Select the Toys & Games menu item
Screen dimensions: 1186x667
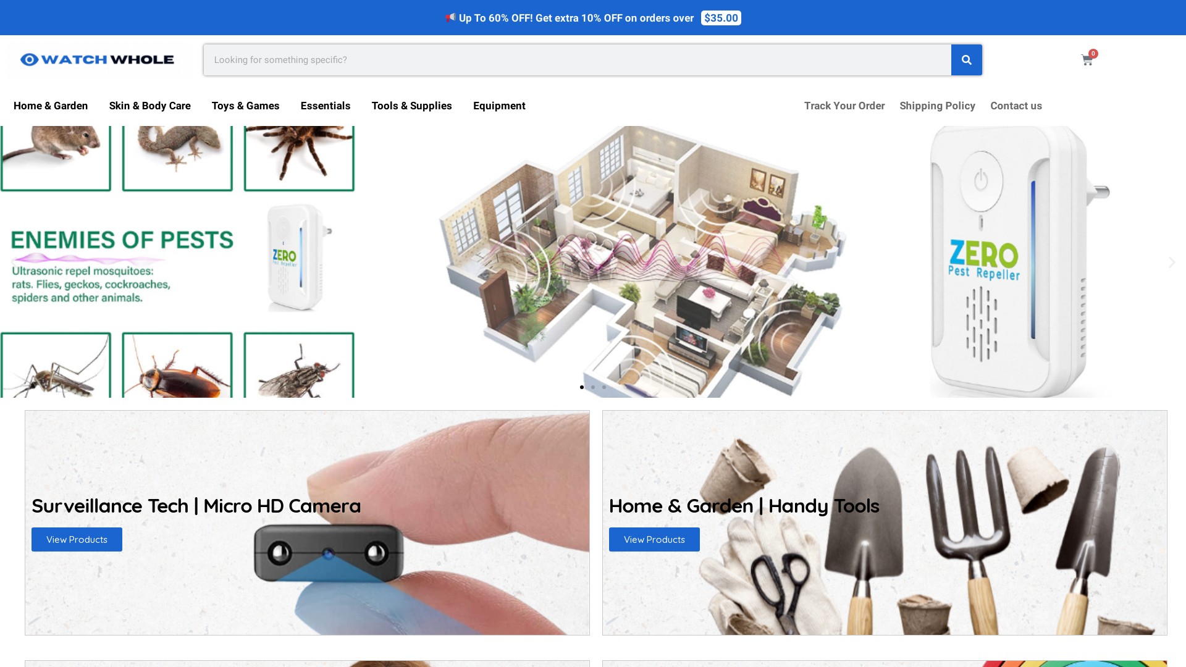tap(245, 106)
